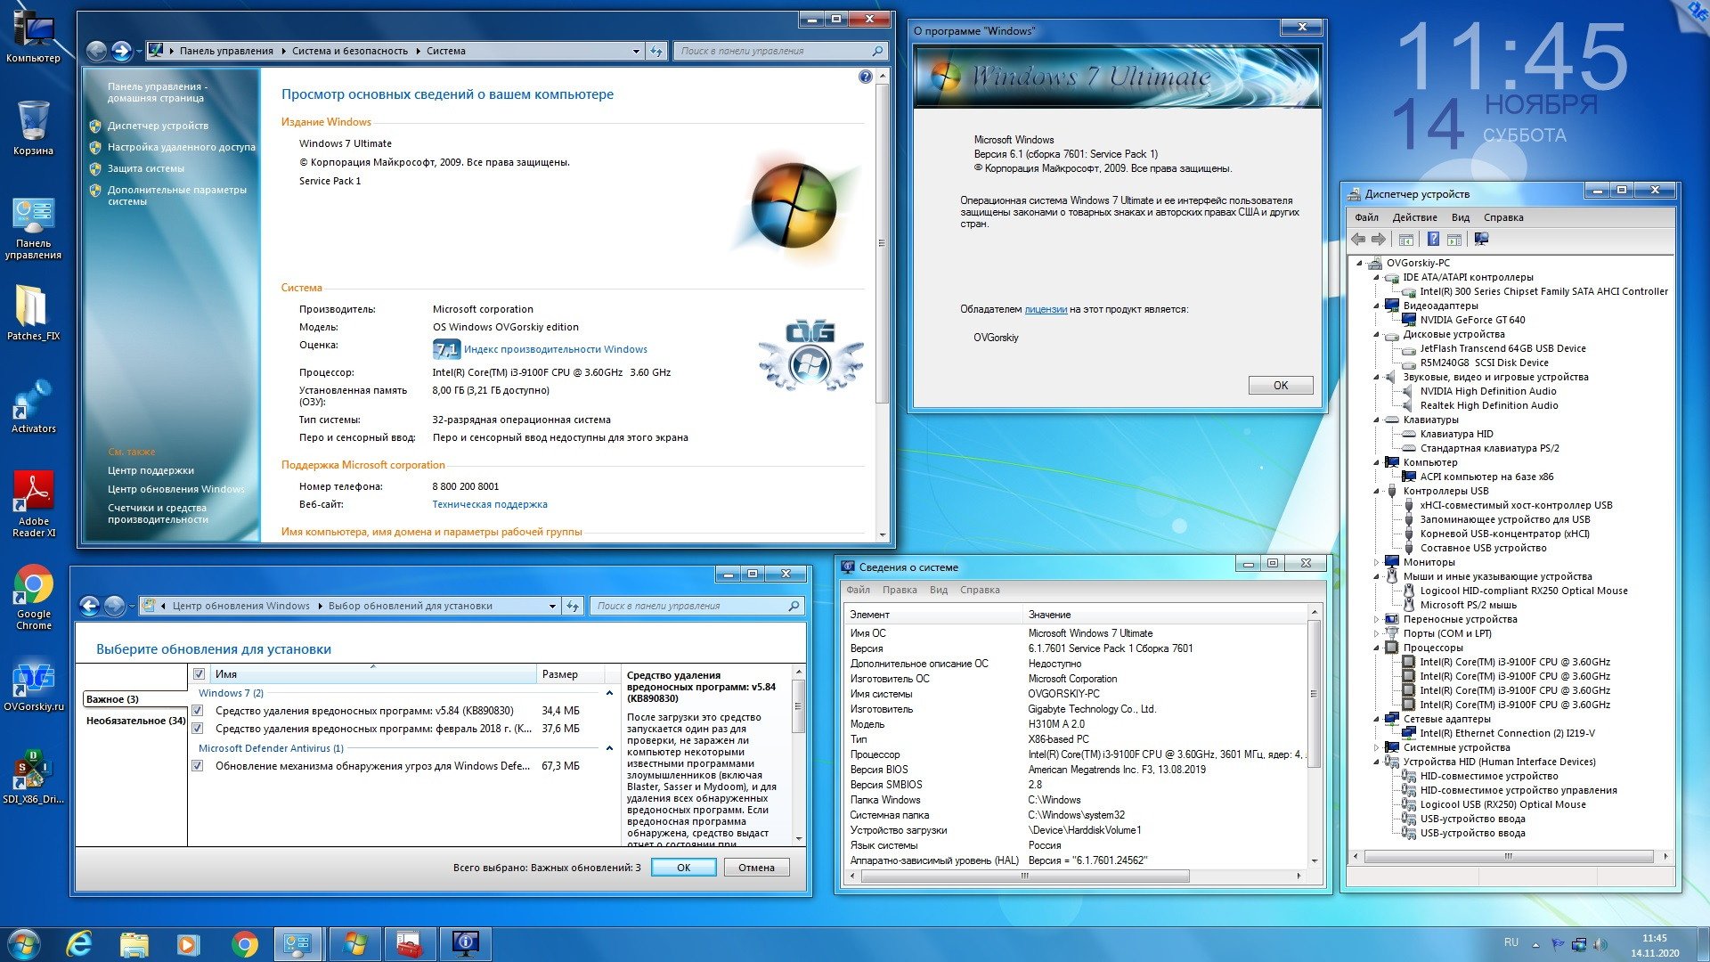Expand Порты (COM и LPT) node
Screen dimensions: 1710x962
click(1376, 633)
